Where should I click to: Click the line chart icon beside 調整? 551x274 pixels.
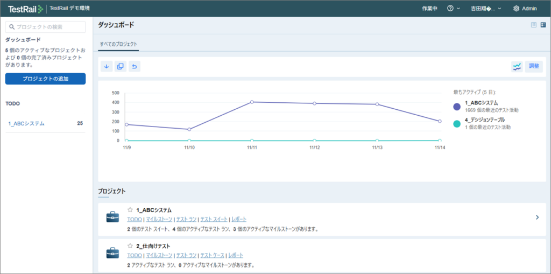tap(517, 66)
